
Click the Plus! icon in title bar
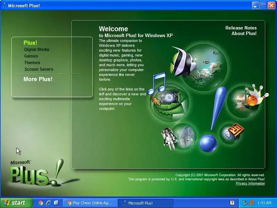(4, 5)
